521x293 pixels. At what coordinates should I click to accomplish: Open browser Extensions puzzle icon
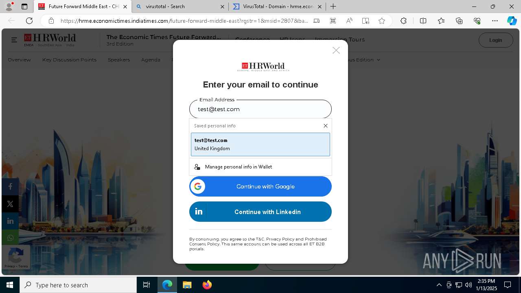coord(403,21)
